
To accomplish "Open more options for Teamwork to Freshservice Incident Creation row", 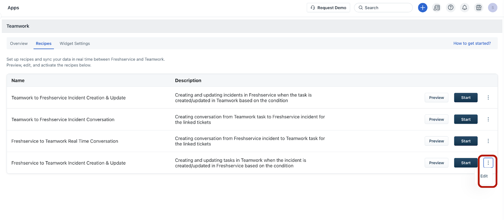I will pyautogui.click(x=488, y=98).
